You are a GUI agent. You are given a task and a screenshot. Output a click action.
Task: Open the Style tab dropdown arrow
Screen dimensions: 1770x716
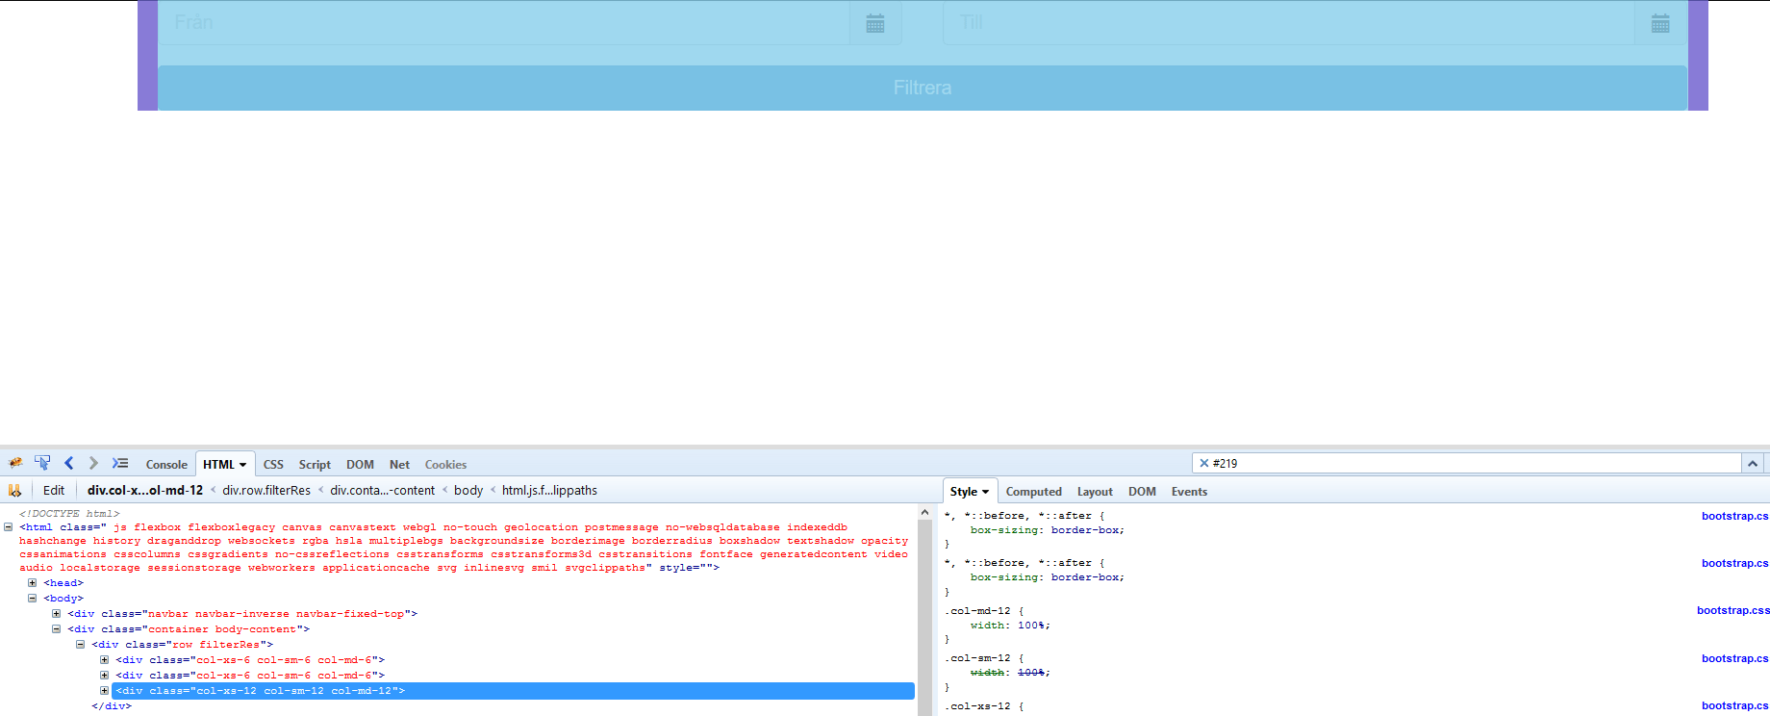[x=985, y=492]
